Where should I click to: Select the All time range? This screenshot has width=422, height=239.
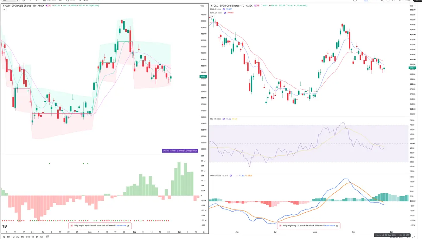pos(41,237)
